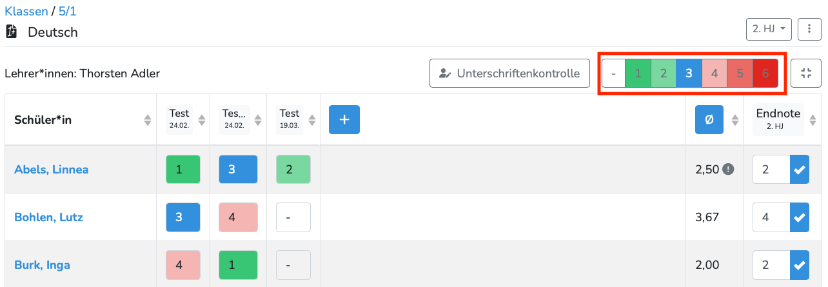
Task: Sort by the Schüler*in column arrows
Action: tap(148, 120)
